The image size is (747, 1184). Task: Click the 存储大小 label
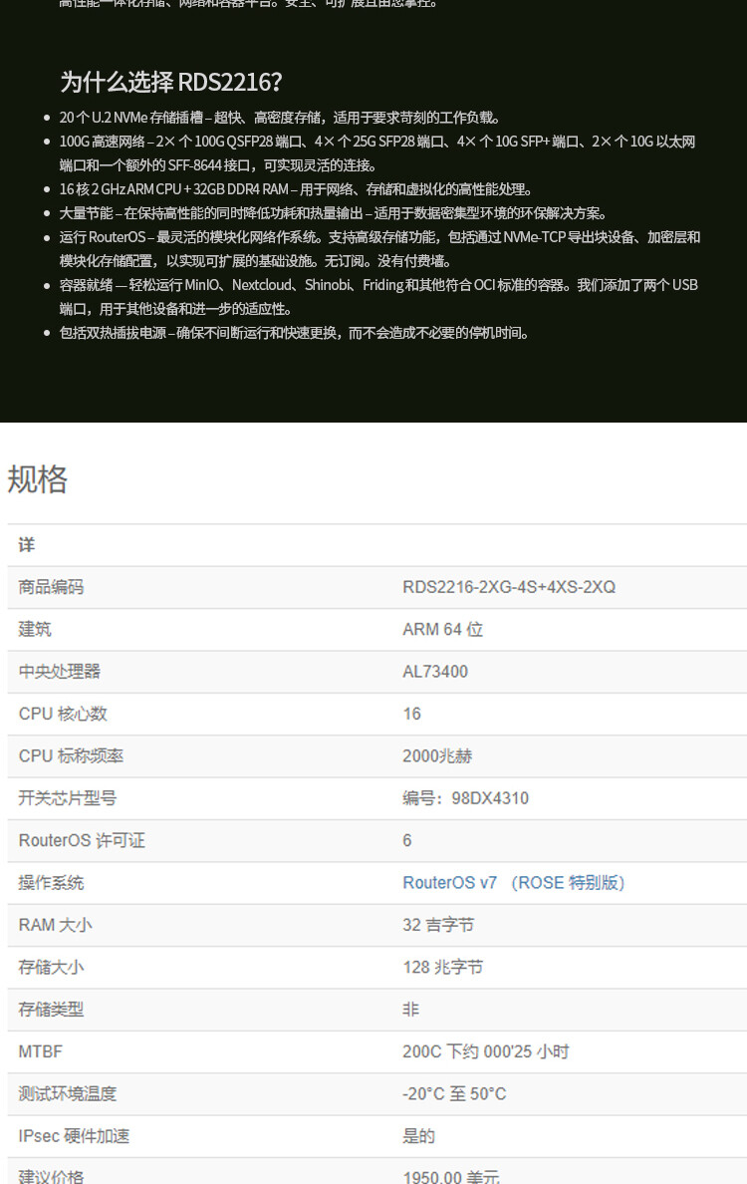(52, 968)
